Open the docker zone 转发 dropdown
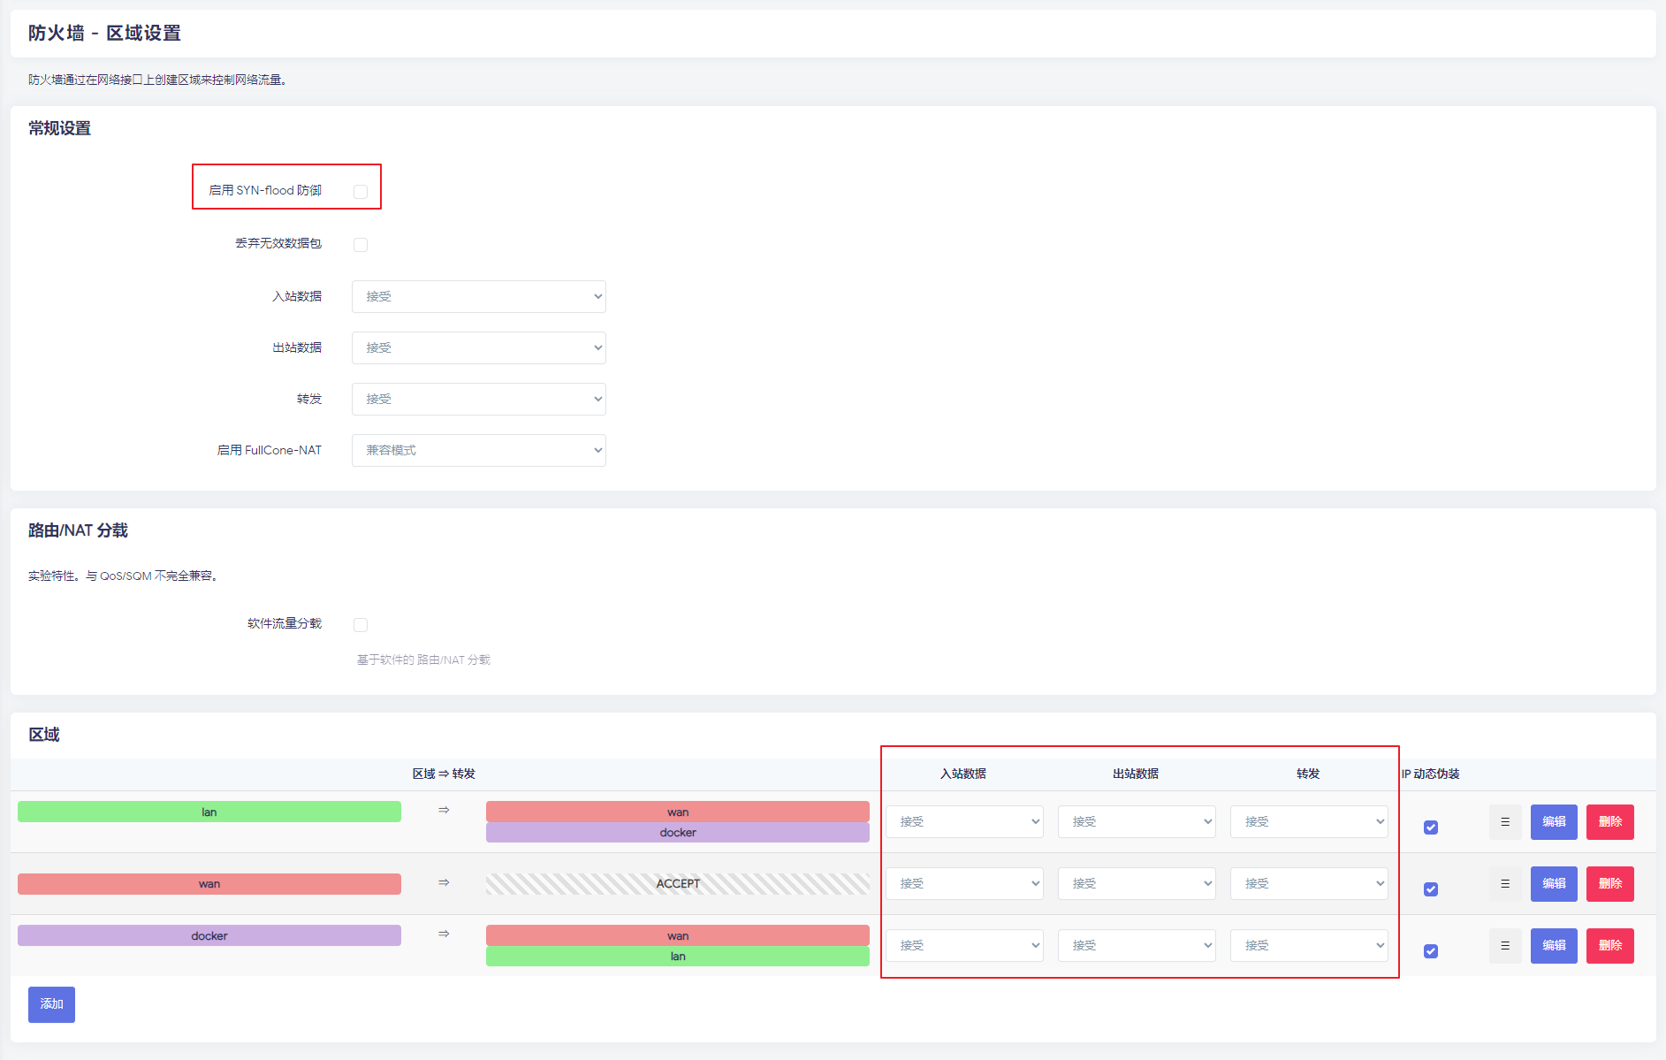1666x1060 pixels. (x=1309, y=945)
